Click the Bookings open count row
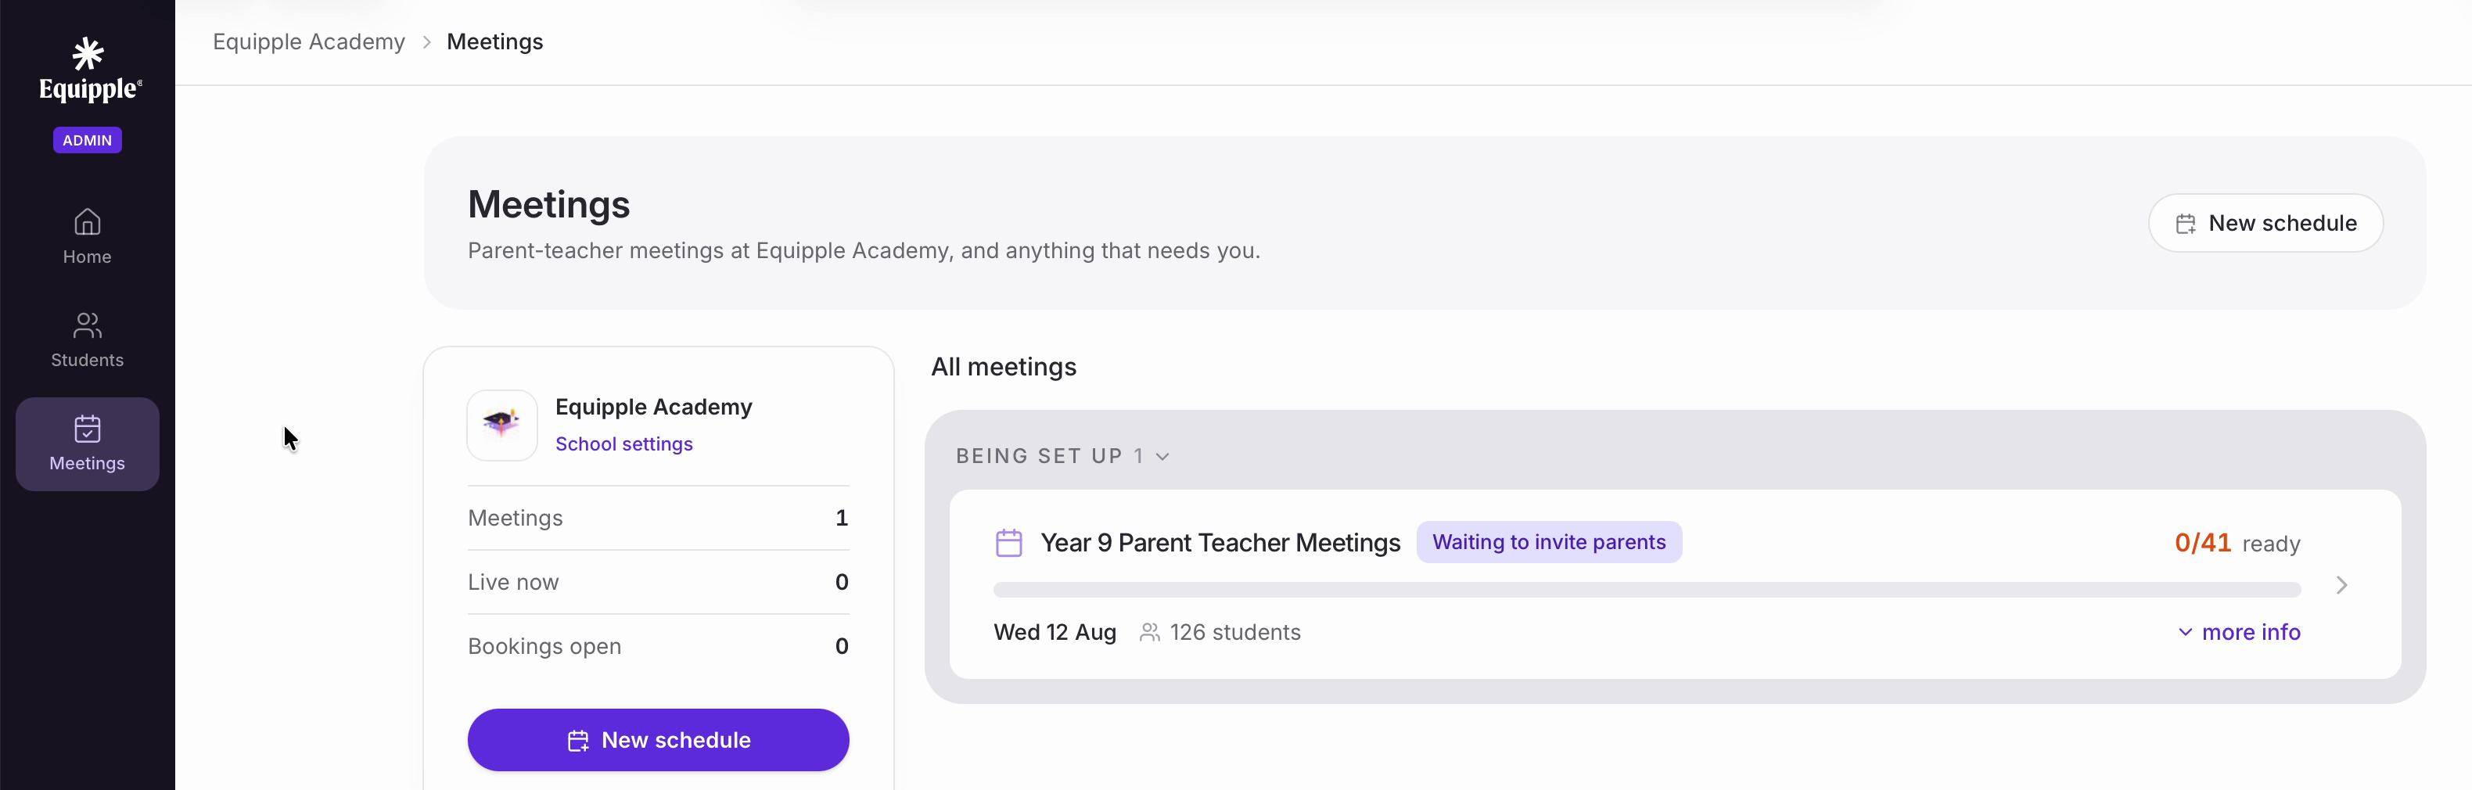The width and height of the screenshot is (2472, 790). pos(659,646)
